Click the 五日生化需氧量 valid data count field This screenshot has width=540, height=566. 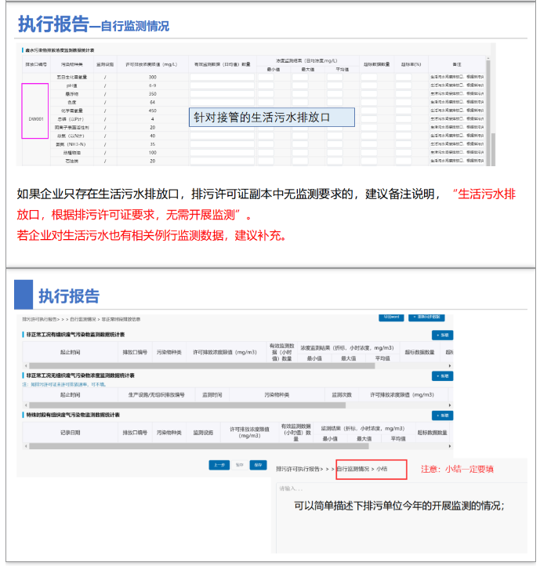point(222,77)
